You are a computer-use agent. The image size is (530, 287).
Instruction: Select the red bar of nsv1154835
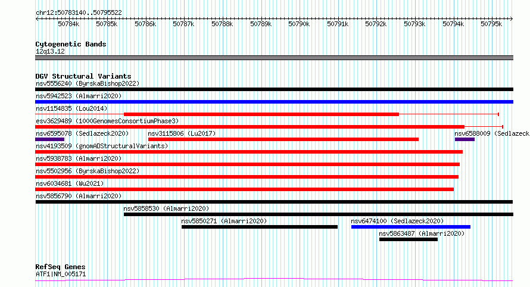click(261, 114)
